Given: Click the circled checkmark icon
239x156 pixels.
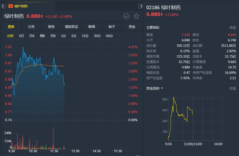Looking at the screenshot, I should [126, 16].
